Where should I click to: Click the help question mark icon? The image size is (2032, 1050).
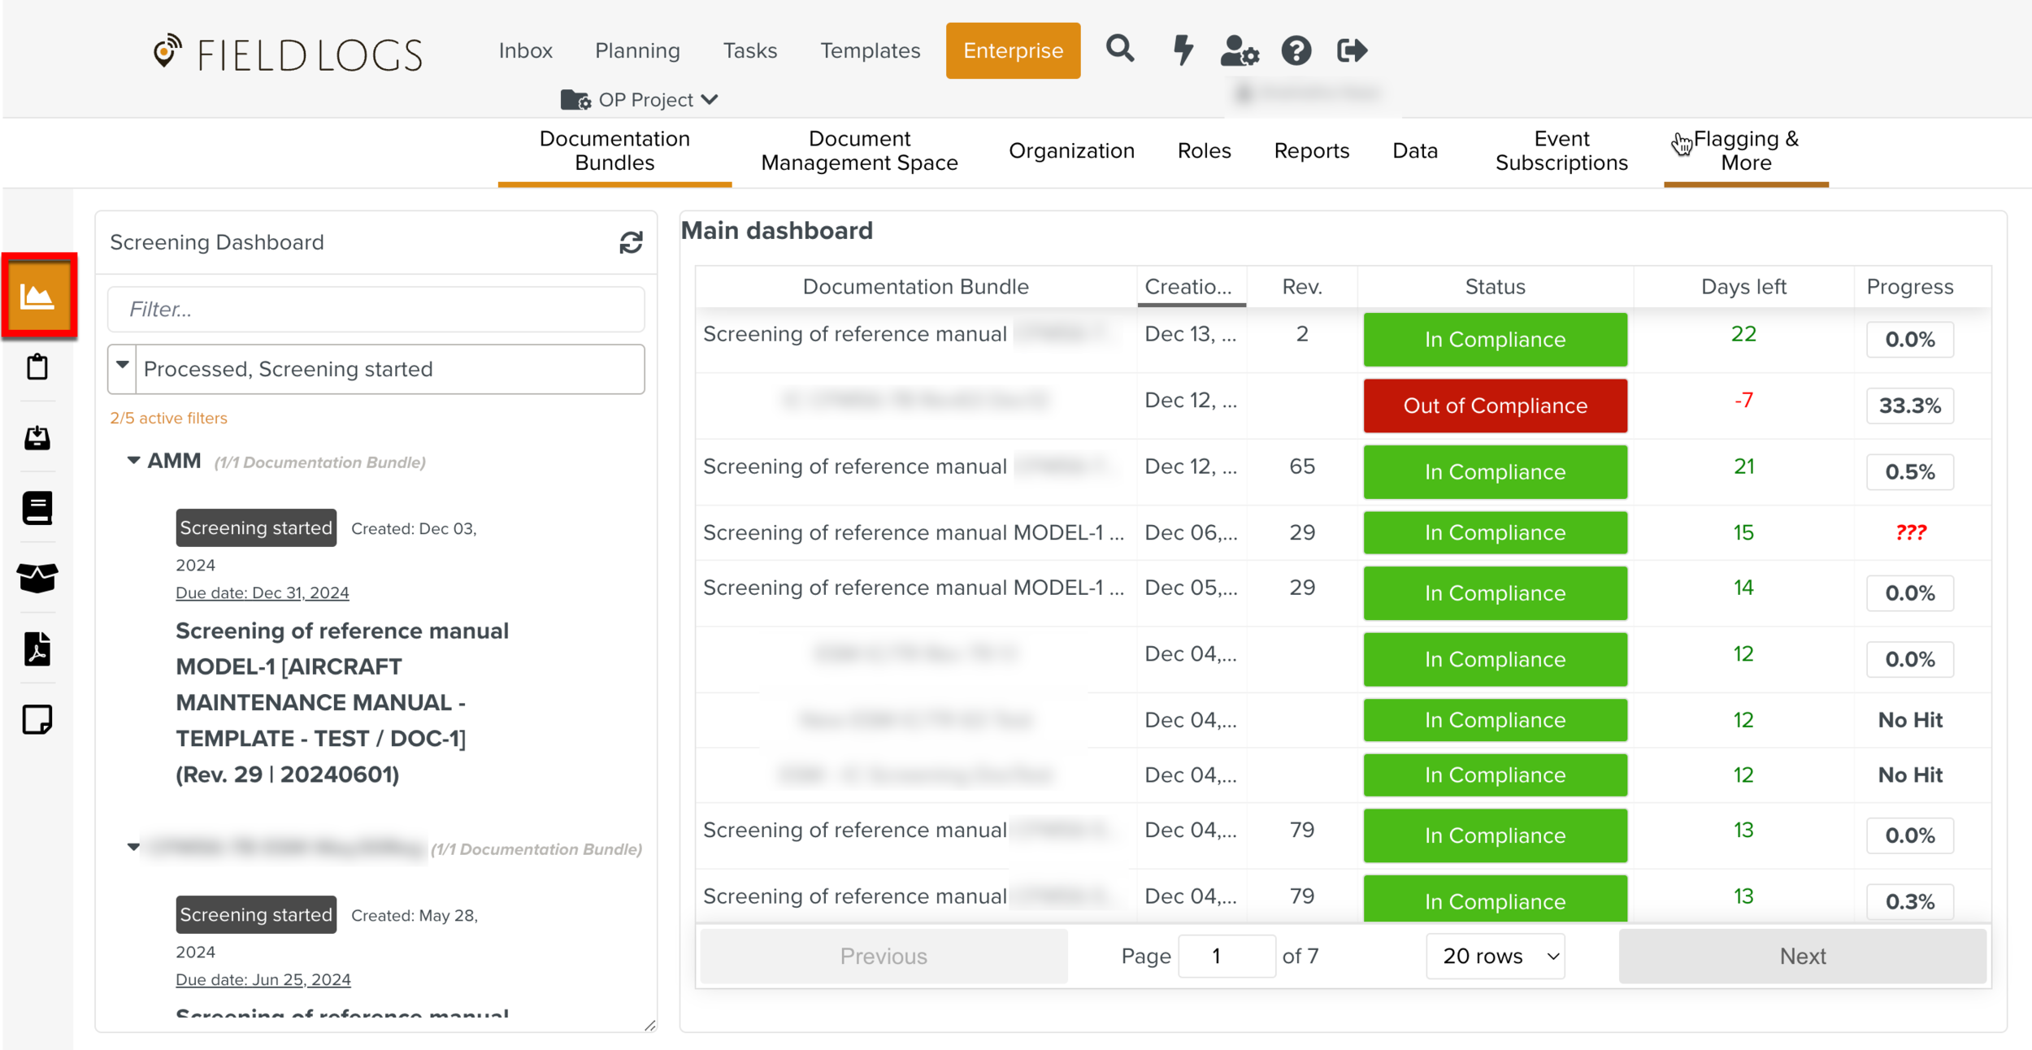point(1296,50)
